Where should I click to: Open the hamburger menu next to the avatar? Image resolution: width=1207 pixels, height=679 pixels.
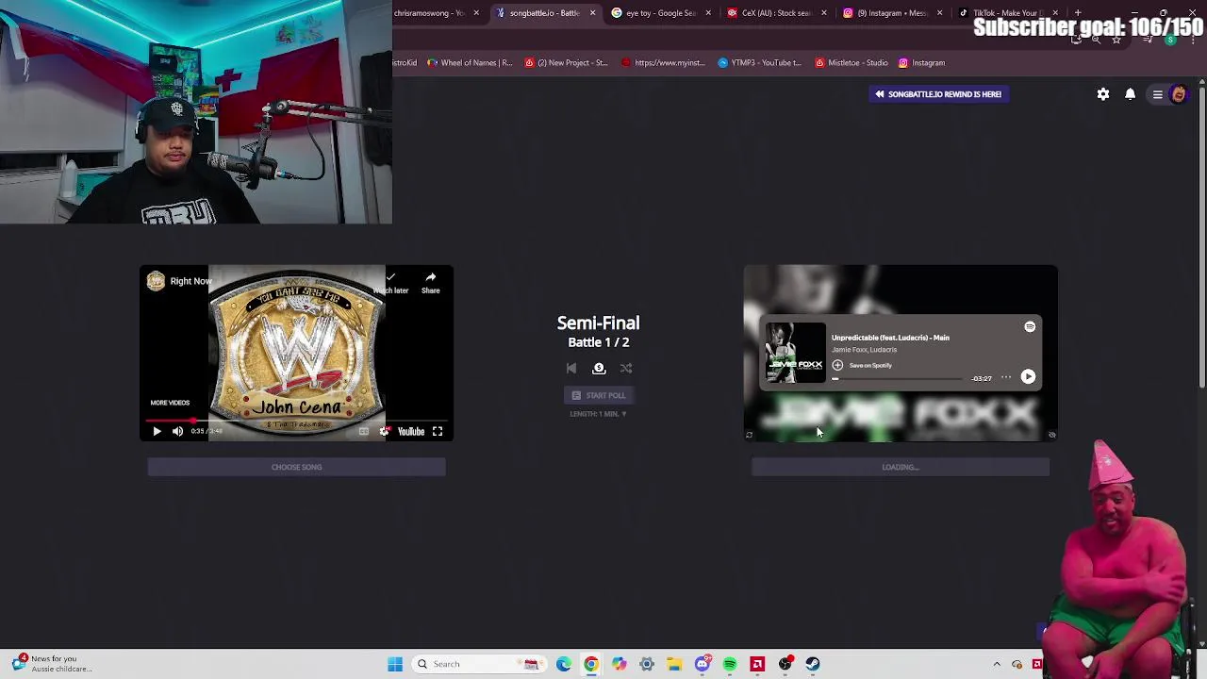(1158, 94)
